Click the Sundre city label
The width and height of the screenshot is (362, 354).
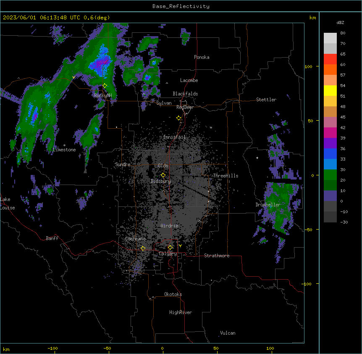[123, 164]
